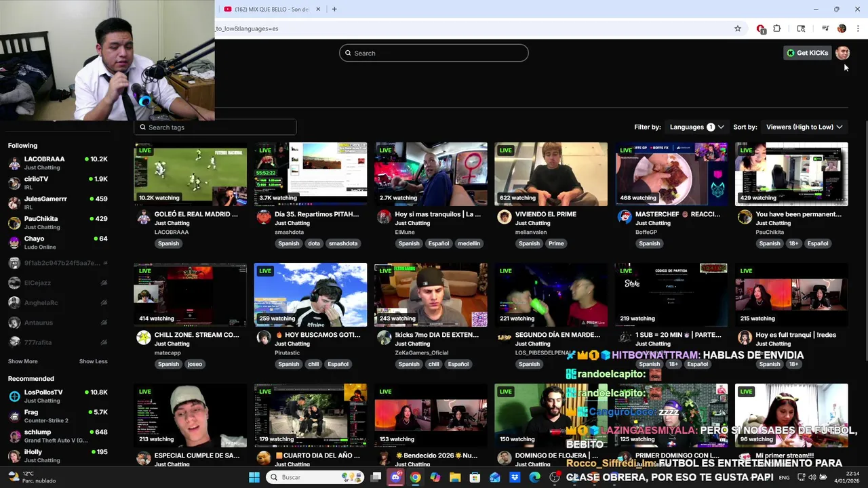Screen dimensions: 868x488
Task: Open Google Chrome from the taskbar
Action: click(415, 477)
